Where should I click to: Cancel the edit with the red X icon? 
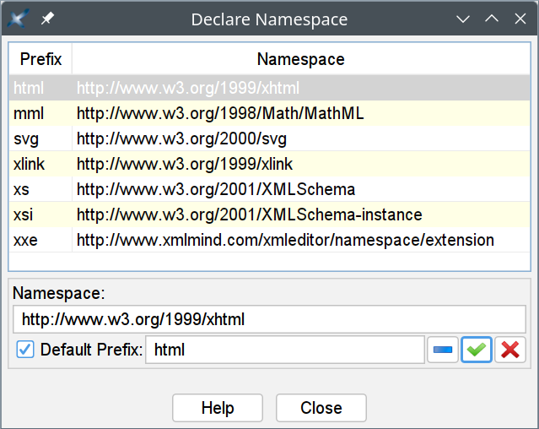510,350
